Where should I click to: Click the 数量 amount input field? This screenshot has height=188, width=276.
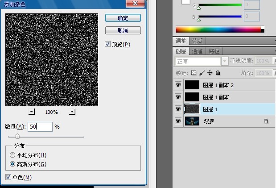40,127
